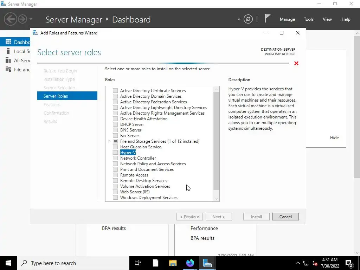The image size is (360, 270).
Task: Select Print and Document Services label
Action: point(147,169)
